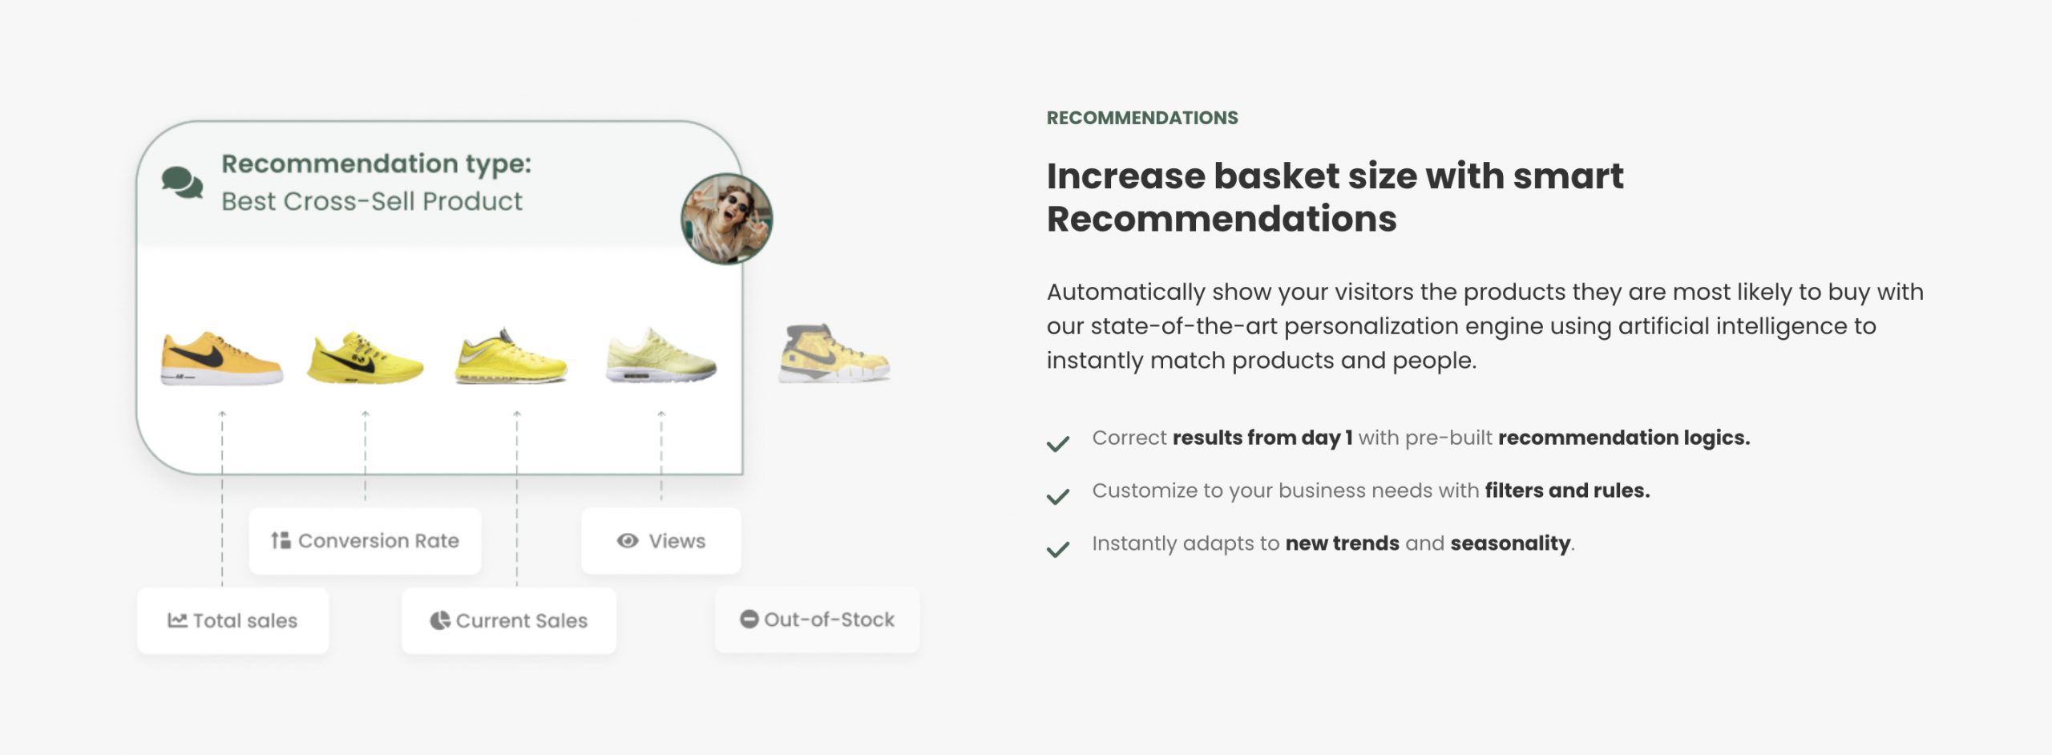This screenshot has height=755, width=2052.
Task: Click the Total sales tag
Action: point(244,620)
